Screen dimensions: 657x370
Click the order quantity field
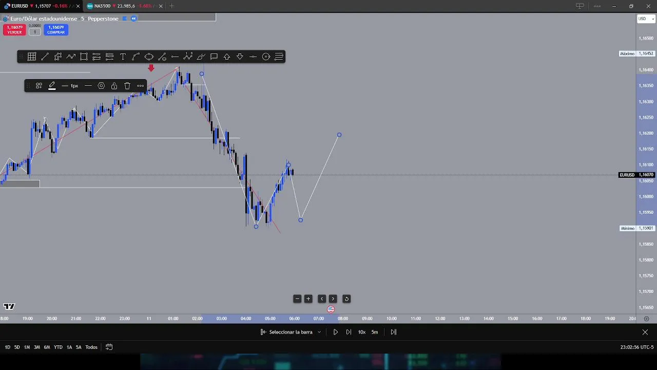coord(35,32)
